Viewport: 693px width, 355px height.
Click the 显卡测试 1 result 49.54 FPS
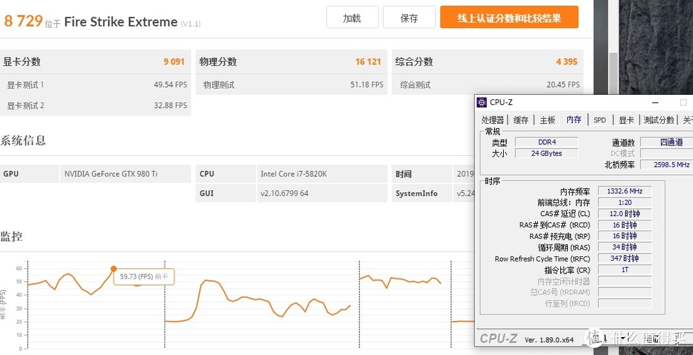(x=170, y=85)
